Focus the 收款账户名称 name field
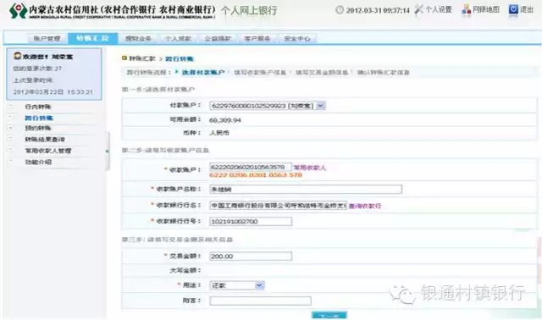The height and width of the screenshot is (320, 542). 306,189
